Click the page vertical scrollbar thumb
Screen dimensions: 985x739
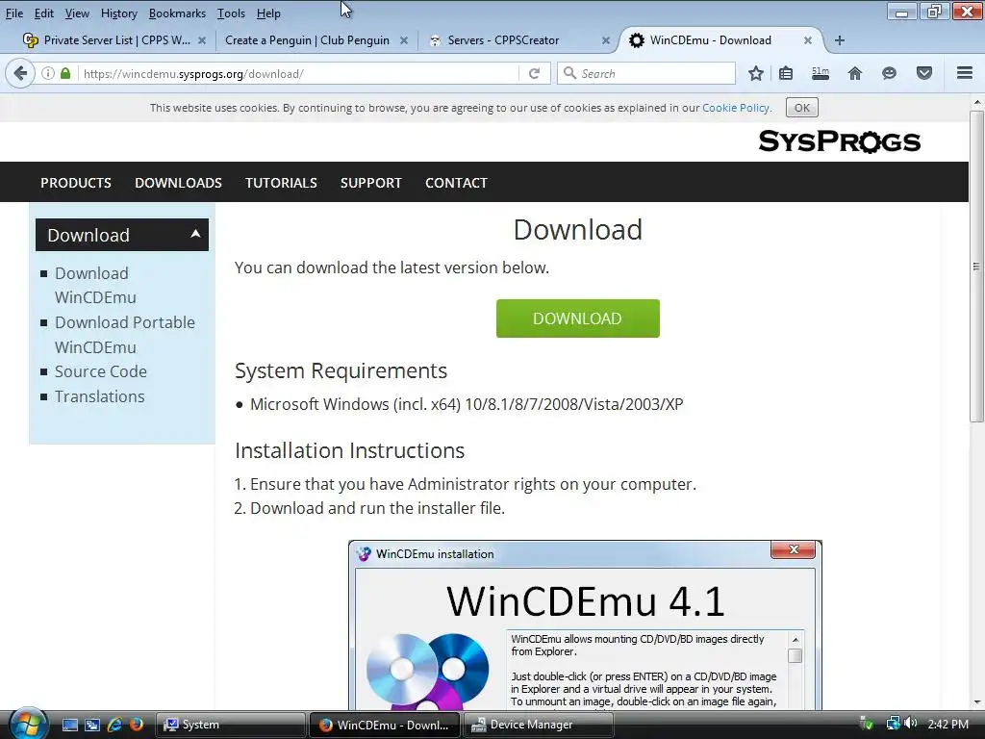976,267
